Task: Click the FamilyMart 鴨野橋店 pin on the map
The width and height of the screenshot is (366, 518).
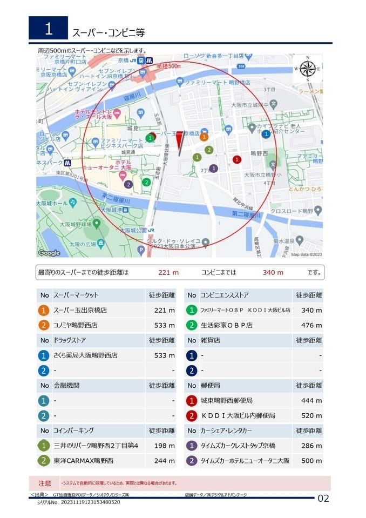Action: pos(180,82)
